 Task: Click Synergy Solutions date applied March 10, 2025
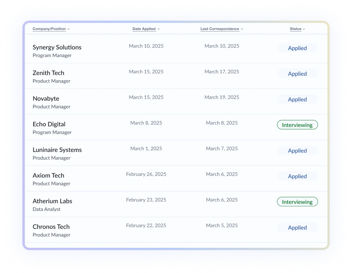pos(146,46)
